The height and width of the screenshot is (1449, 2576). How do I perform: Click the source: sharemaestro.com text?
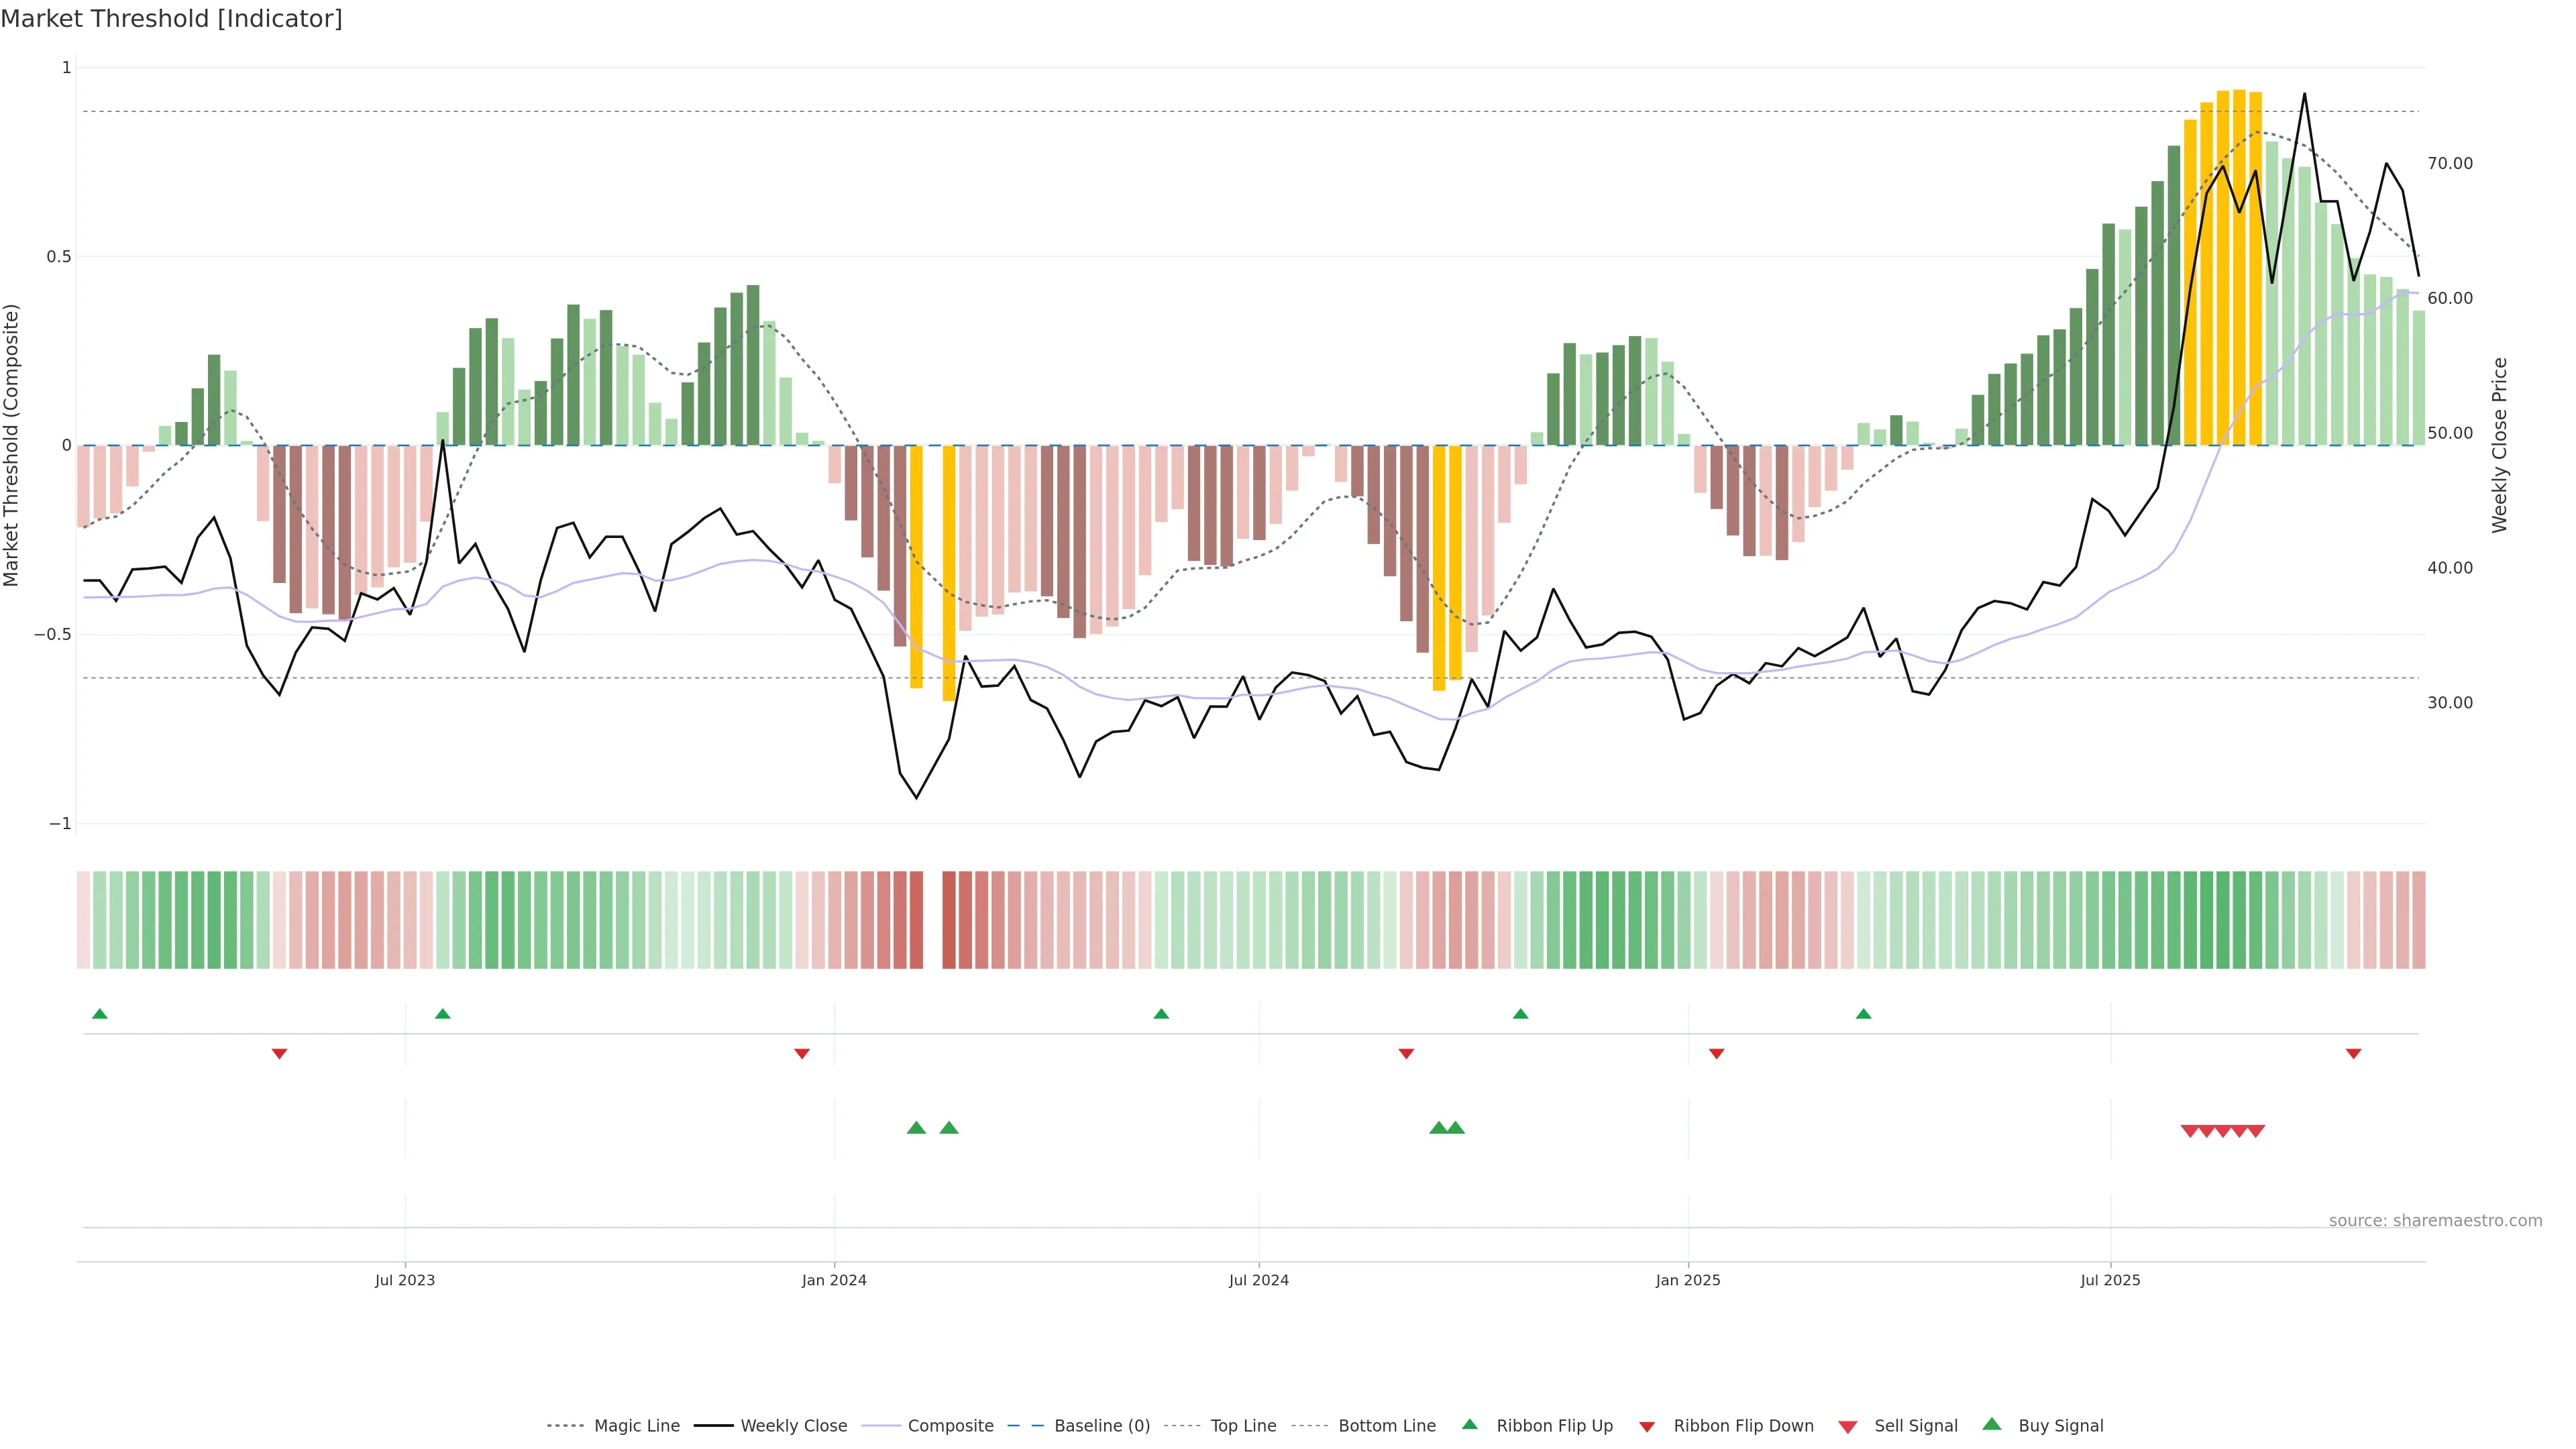point(2435,1220)
